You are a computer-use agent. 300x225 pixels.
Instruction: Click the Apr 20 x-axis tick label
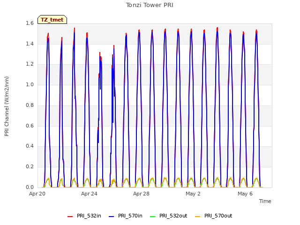(x=37, y=194)
